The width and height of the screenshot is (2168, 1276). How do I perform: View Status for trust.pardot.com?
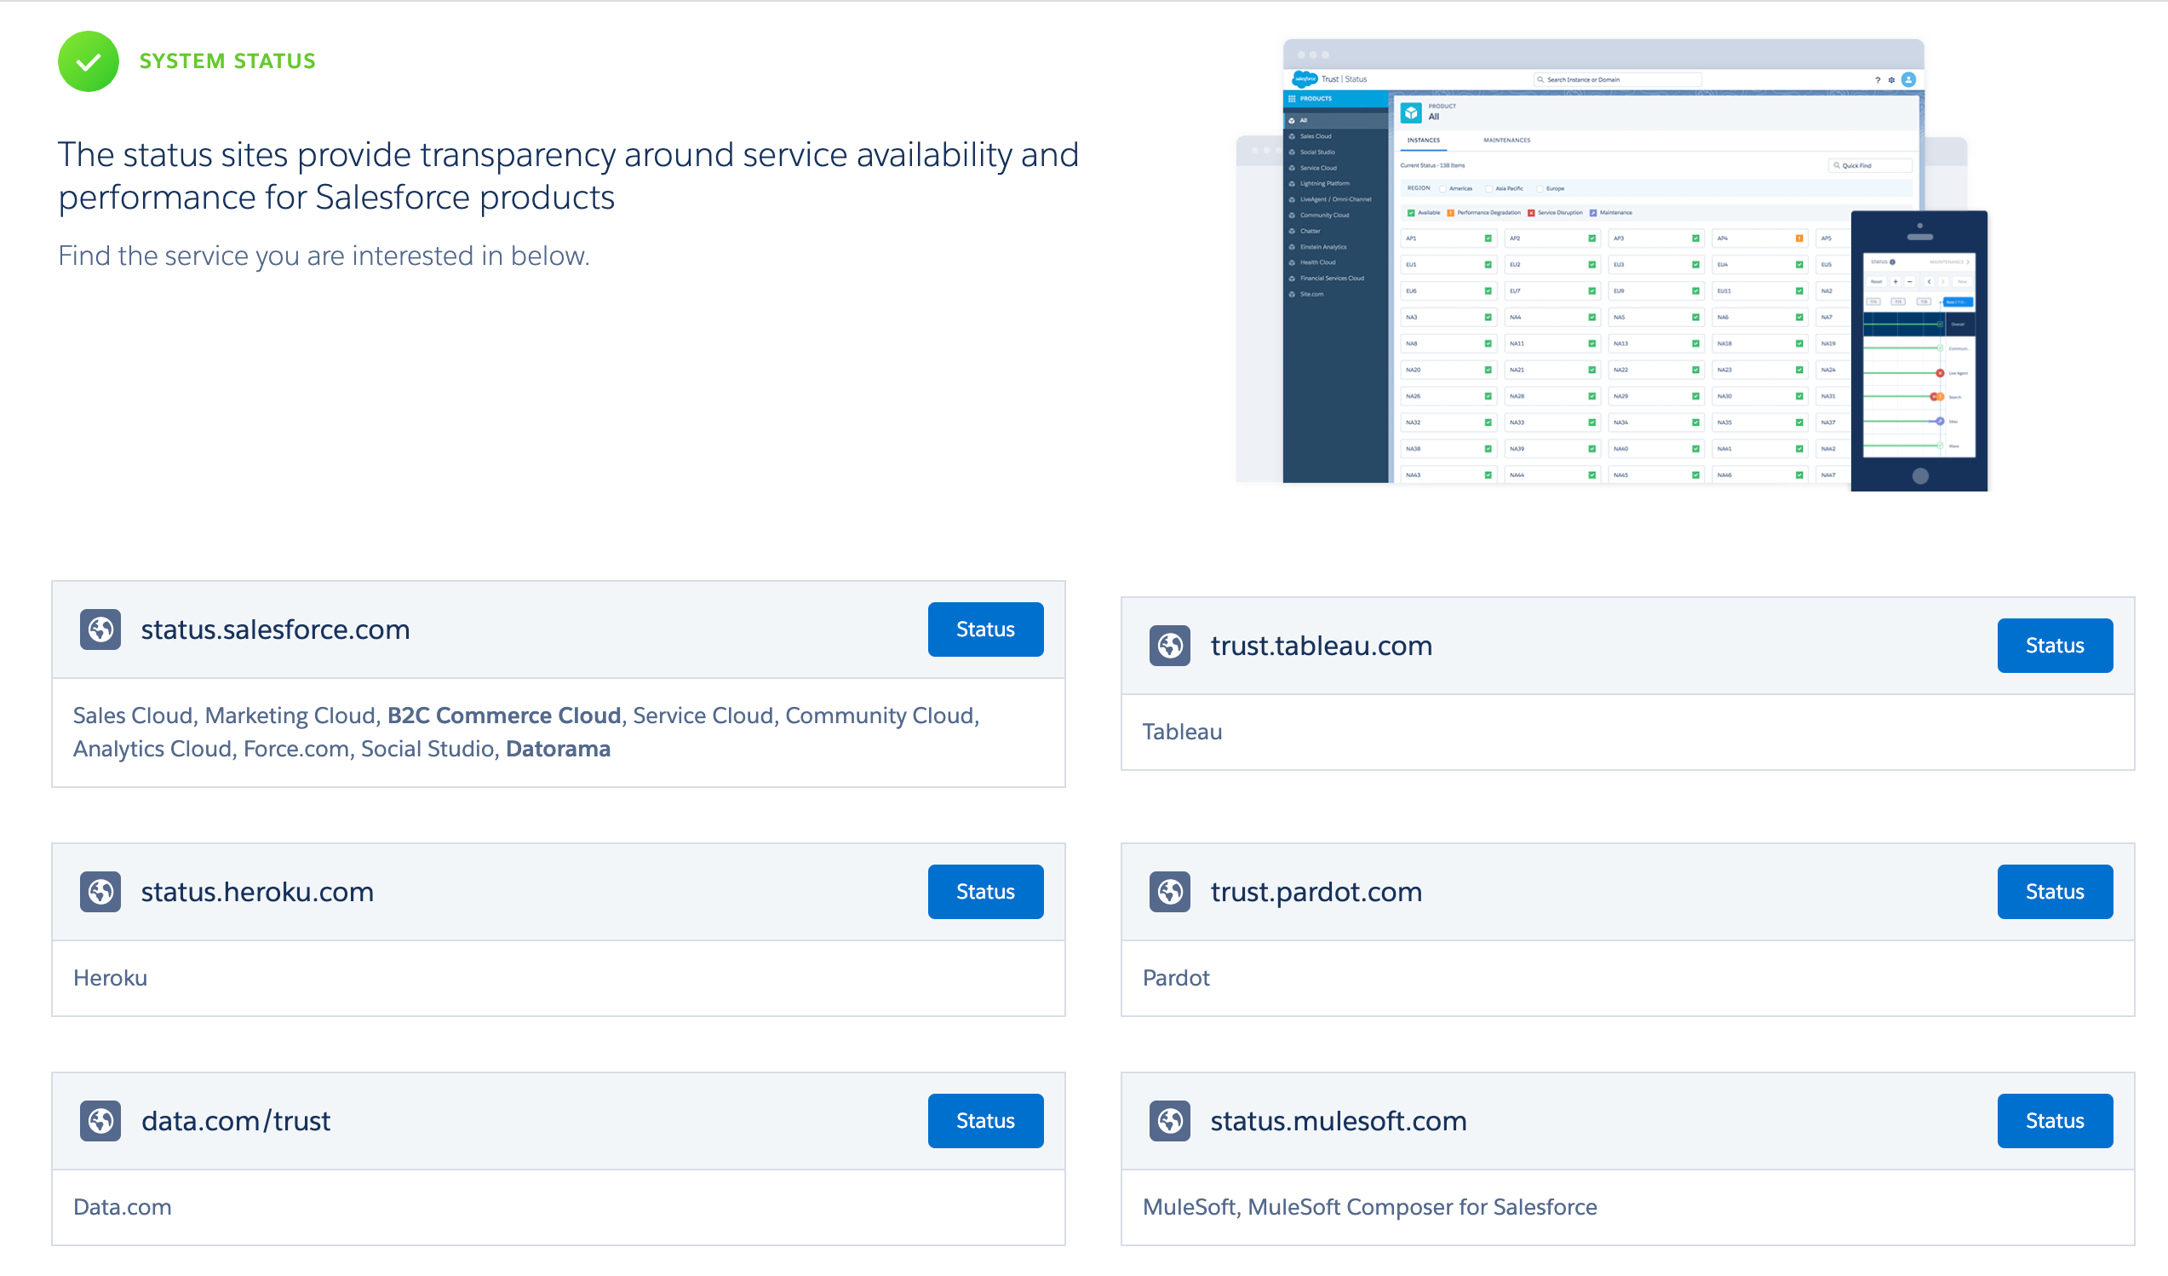(2056, 892)
